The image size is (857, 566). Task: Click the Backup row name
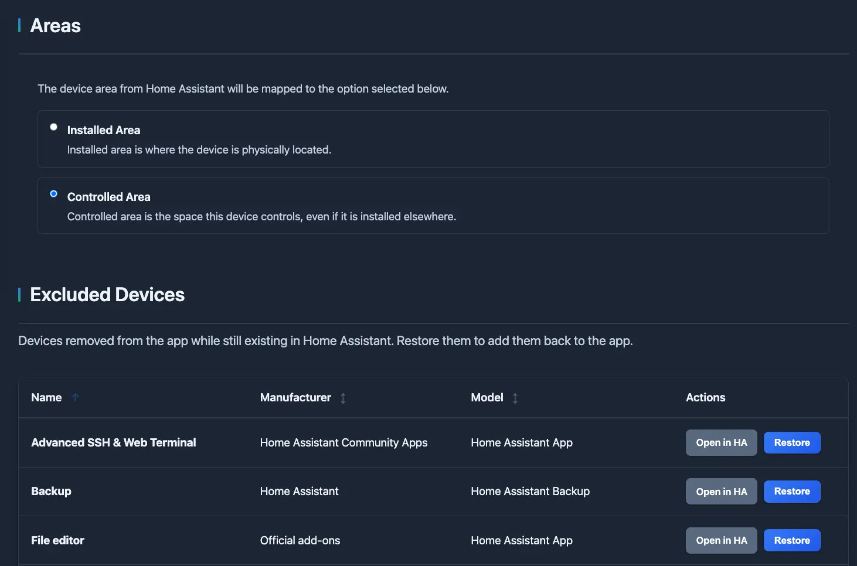(51, 491)
